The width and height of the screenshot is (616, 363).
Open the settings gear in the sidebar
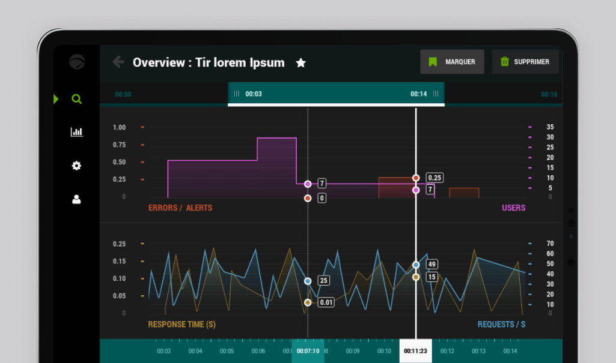(76, 166)
